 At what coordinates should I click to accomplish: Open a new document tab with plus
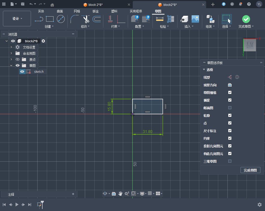(213, 5)
